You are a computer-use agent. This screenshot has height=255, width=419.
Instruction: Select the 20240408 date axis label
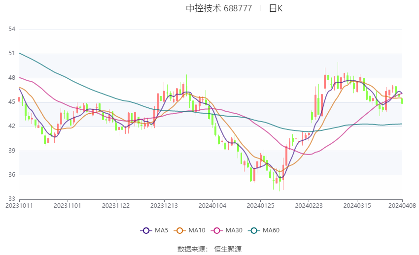tap(402, 206)
